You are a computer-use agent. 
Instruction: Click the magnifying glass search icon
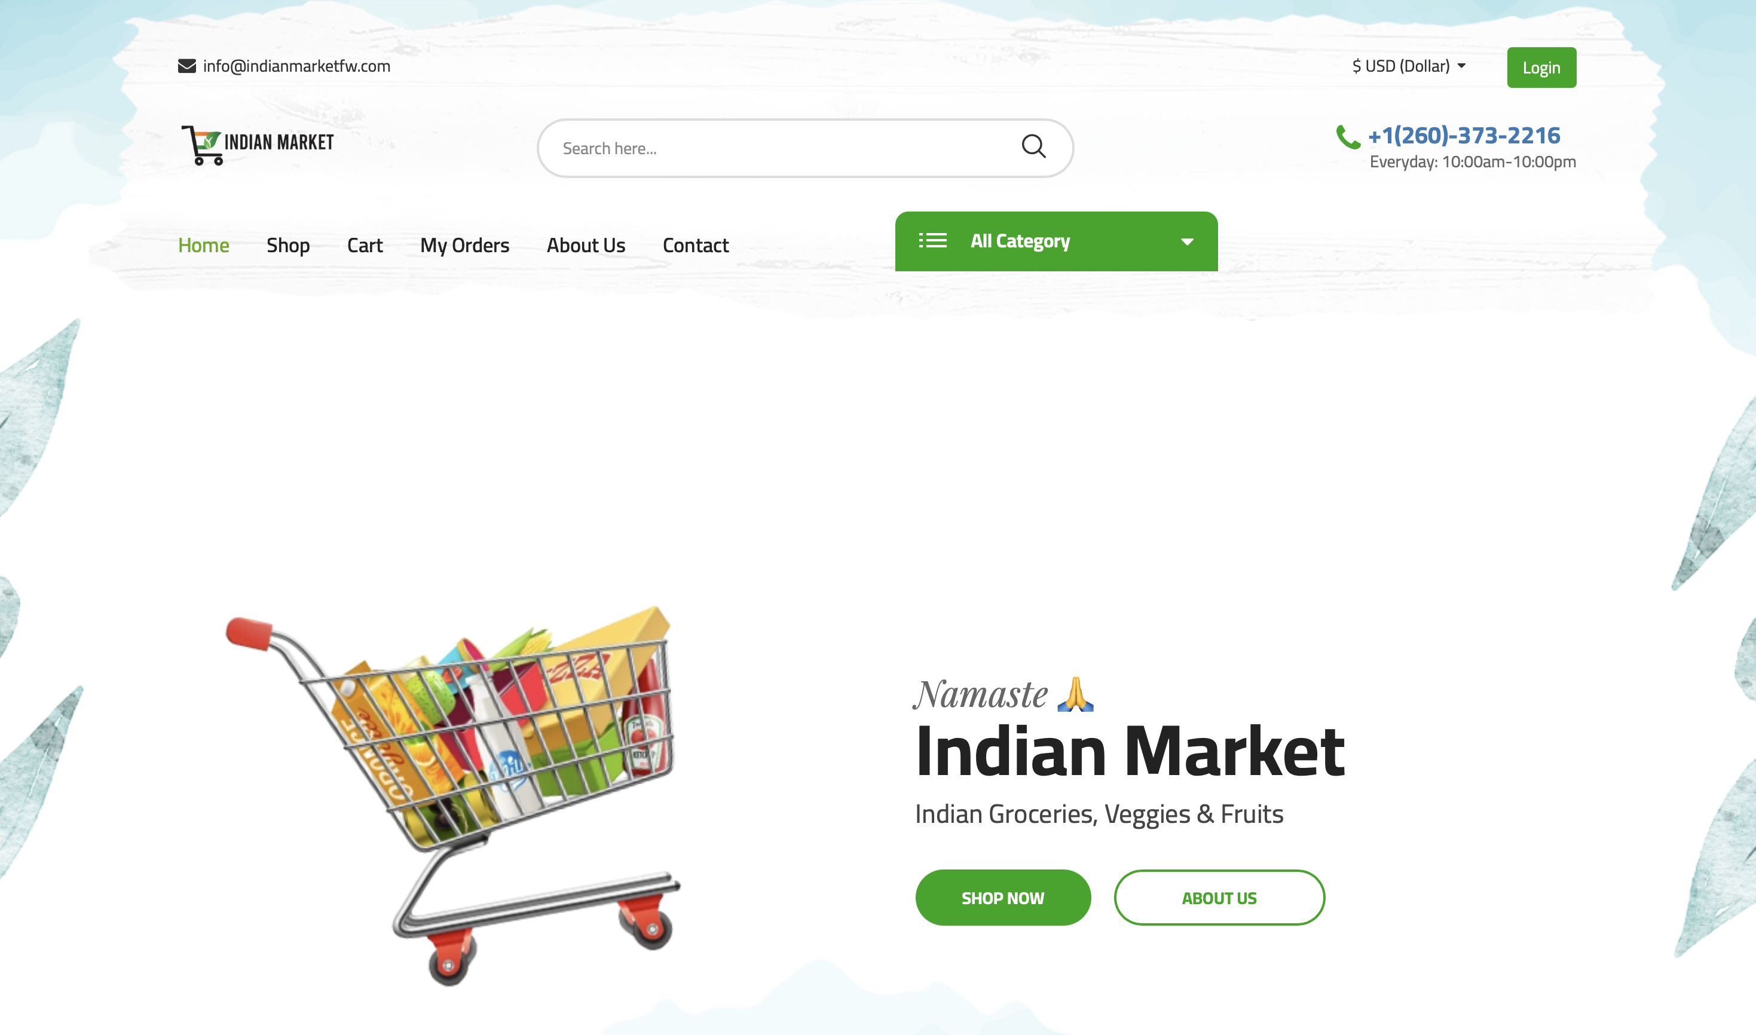coord(1033,146)
